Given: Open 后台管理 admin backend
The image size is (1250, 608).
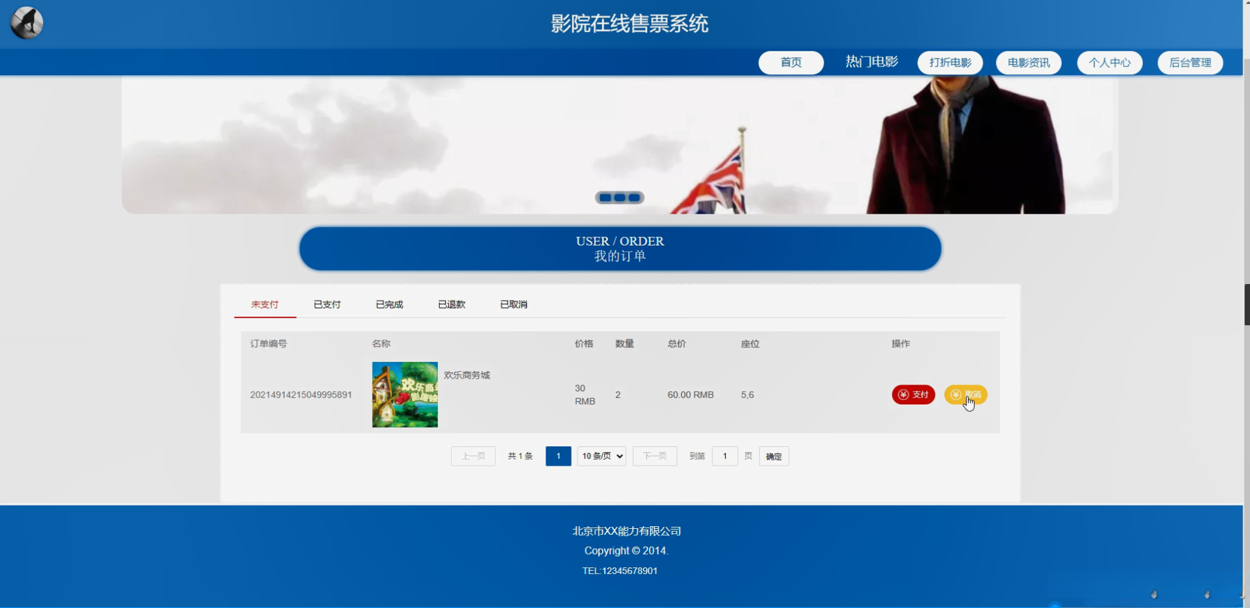Looking at the screenshot, I should point(1190,63).
